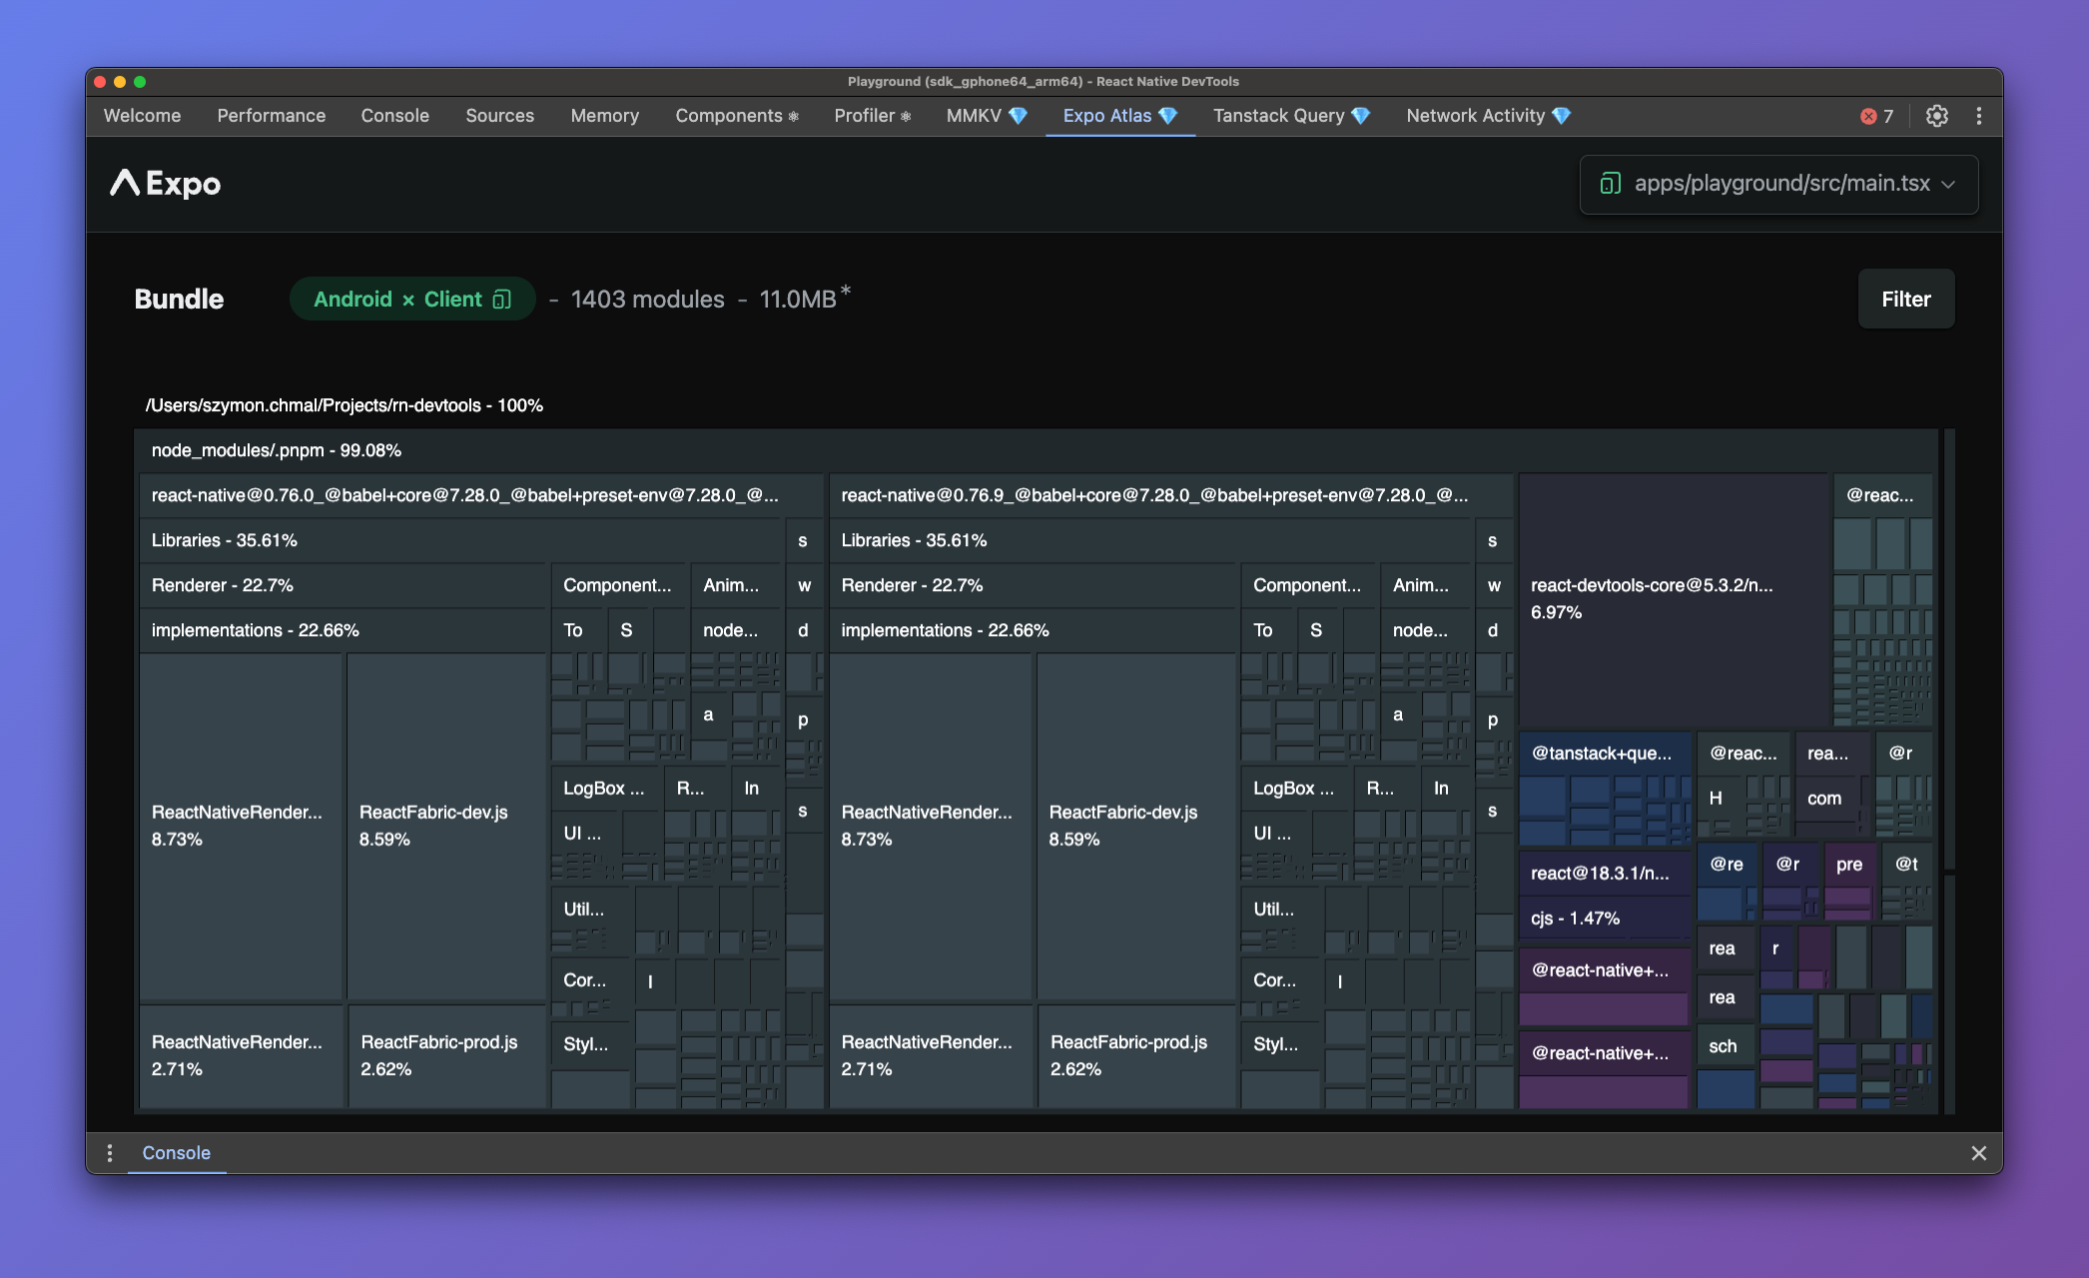Open the top Console tab
The width and height of the screenshot is (2089, 1278).
(395, 116)
